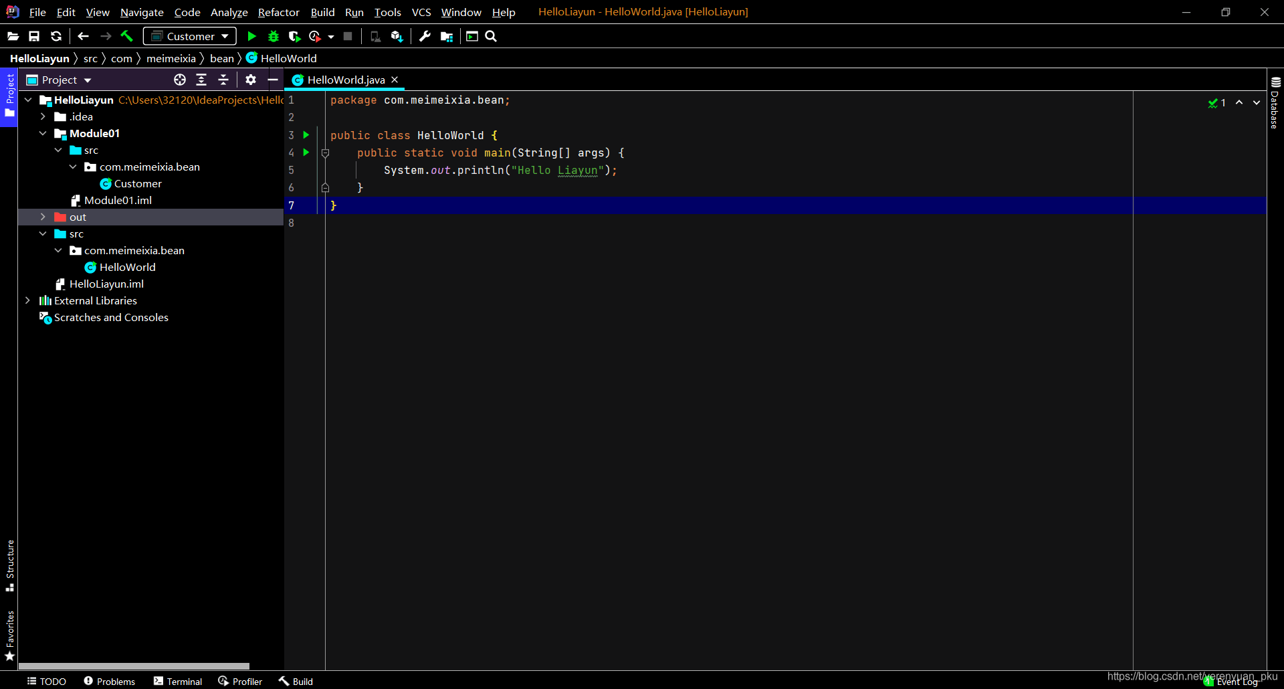Click the Project panel horizontal scrollbar
1284x689 pixels.
134,666
